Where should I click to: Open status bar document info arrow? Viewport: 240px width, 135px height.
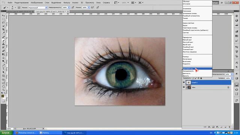(43, 129)
